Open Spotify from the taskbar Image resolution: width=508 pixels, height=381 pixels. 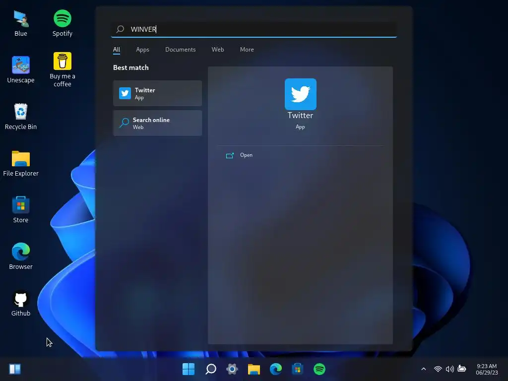319,369
